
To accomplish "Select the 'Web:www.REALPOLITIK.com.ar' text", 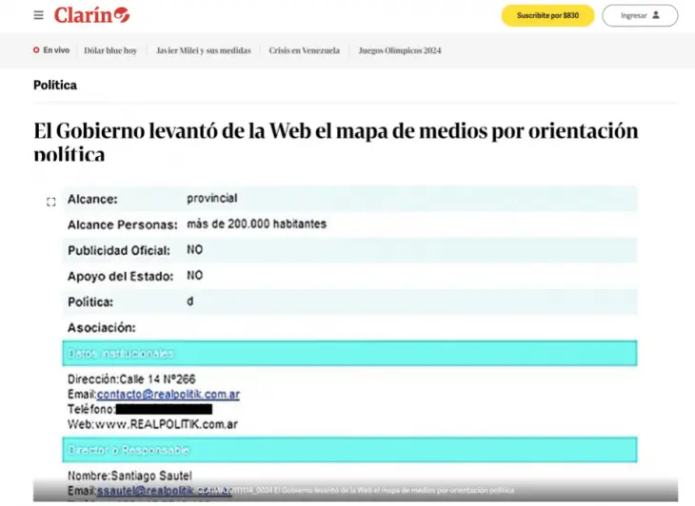I will 152,424.
